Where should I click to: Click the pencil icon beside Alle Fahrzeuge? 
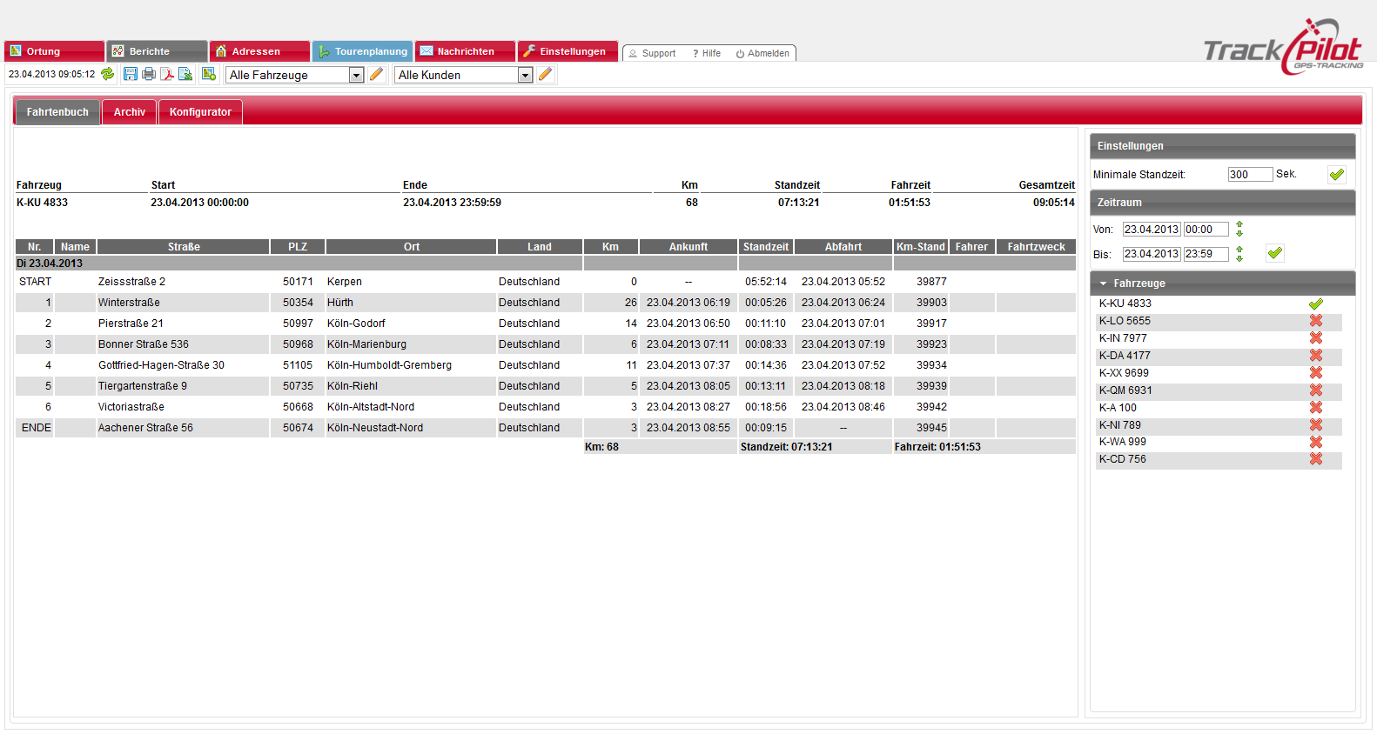tap(376, 75)
